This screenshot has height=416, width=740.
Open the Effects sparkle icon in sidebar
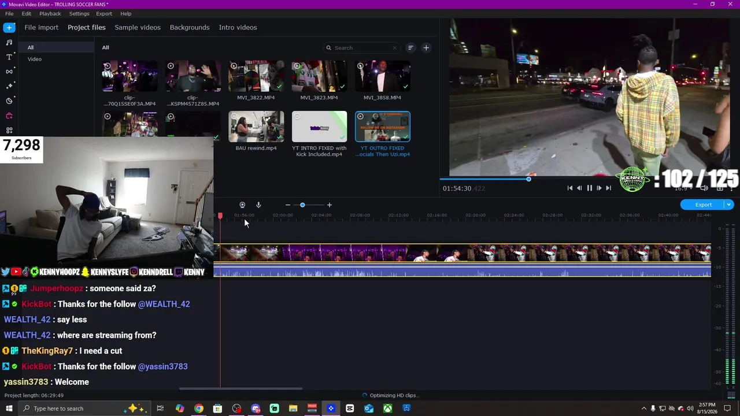click(9, 86)
